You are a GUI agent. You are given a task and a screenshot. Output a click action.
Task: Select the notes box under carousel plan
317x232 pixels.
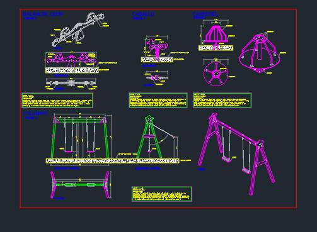[222, 101]
